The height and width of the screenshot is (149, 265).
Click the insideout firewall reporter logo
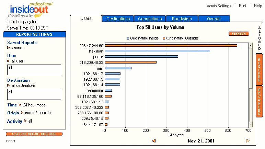point(29,10)
